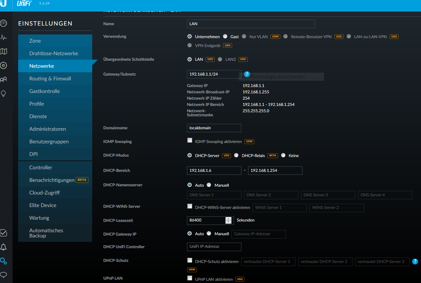The image size is (421, 283).
Task: Click the UniFi IP-Adresse input field
Action: (x=214, y=247)
